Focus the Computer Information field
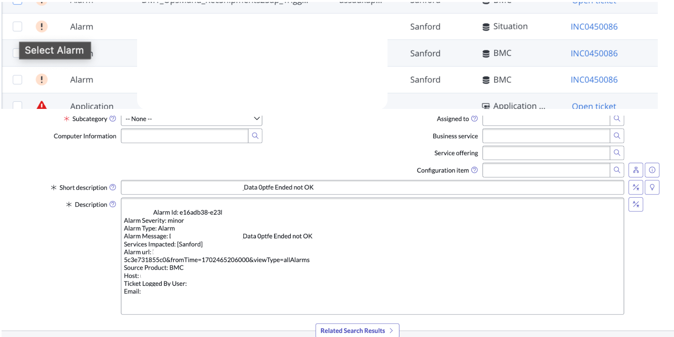674x337 pixels. [x=185, y=136]
